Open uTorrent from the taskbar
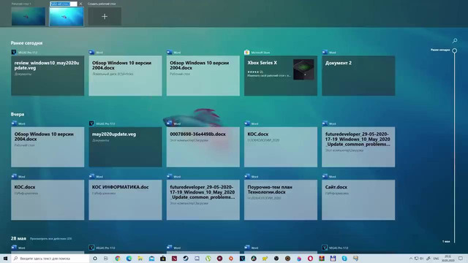The width and height of the screenshot is (468, 263). pos(208,259)
